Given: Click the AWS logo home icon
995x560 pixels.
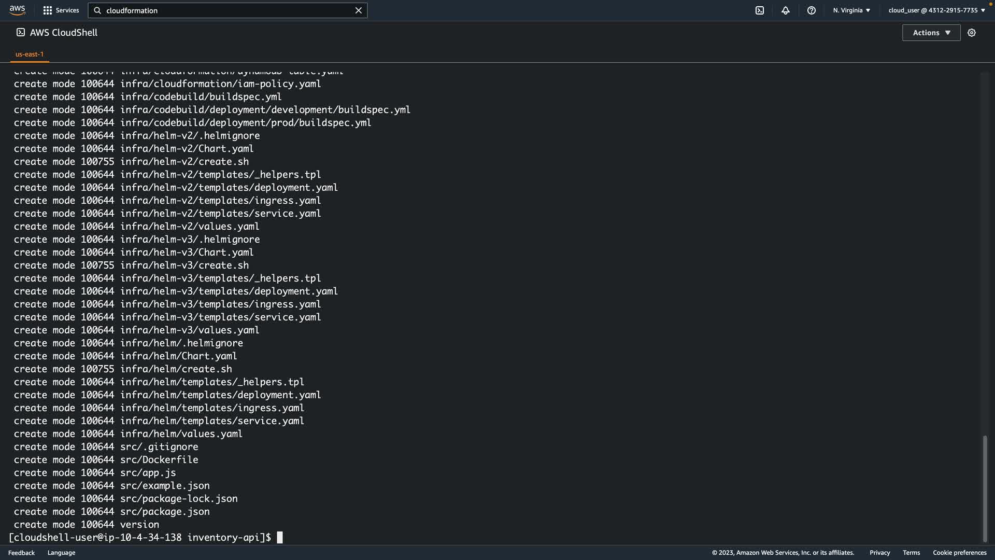Looking at the screenshot, I should [17, 10].
